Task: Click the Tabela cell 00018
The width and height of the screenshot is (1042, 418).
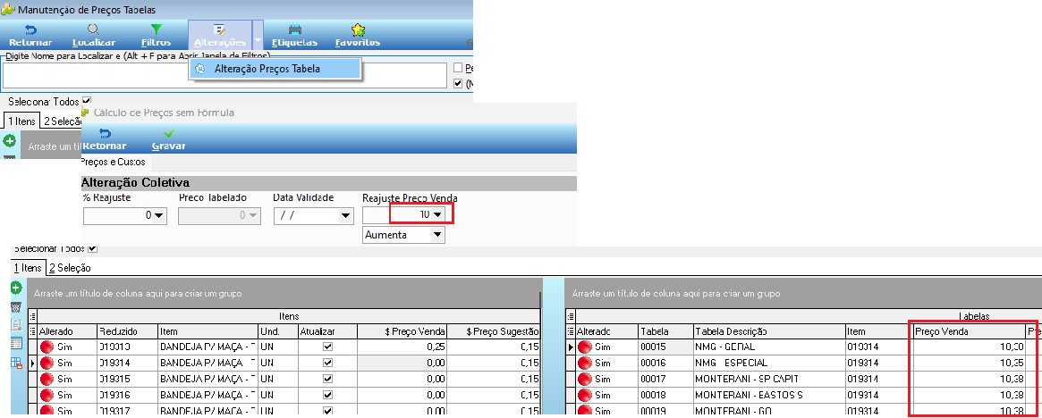Action: (665, 395)
